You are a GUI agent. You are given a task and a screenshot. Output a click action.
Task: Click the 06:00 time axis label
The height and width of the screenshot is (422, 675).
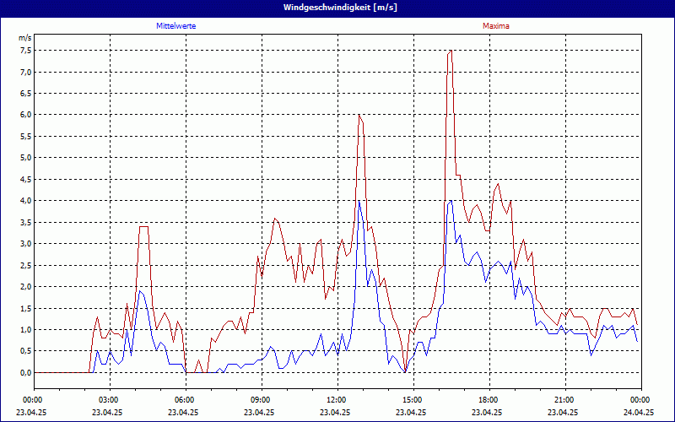[184, 399]
